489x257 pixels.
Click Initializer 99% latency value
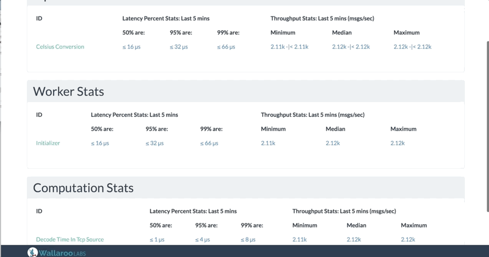click(x=209, y=143)
